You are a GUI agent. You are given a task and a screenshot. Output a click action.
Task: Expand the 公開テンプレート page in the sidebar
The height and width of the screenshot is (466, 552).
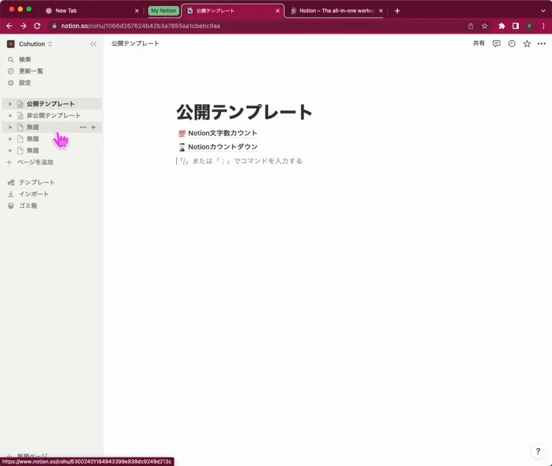click(x=9, y=103)
